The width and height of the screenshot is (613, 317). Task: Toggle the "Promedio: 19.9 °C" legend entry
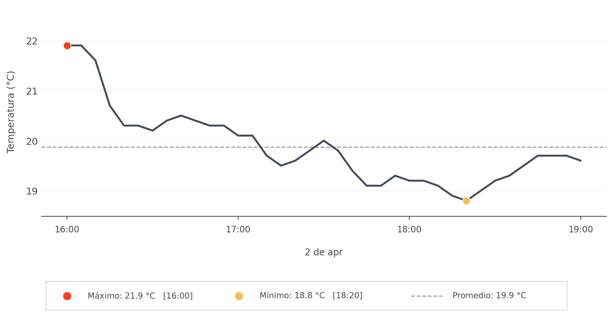[x=489, y=296]
